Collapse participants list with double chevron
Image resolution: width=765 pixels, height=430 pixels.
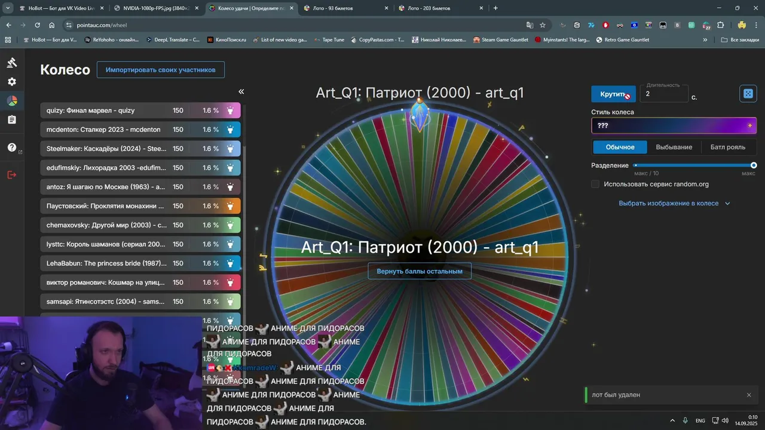coord(241,91)
